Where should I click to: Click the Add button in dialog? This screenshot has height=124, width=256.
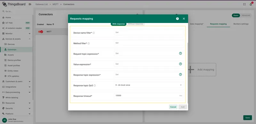point(183,107)
